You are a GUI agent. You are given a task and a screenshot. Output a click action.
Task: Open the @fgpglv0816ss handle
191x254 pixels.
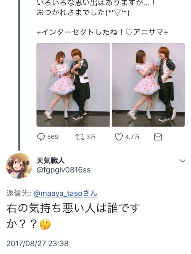click(x=63, y=170)
